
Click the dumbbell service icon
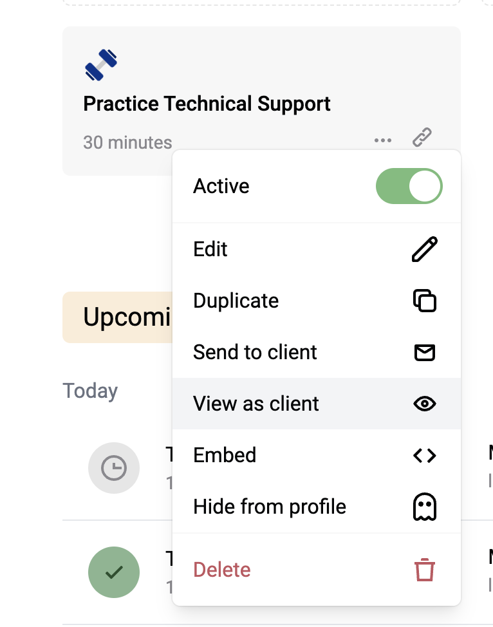click(x=101, y=65)
